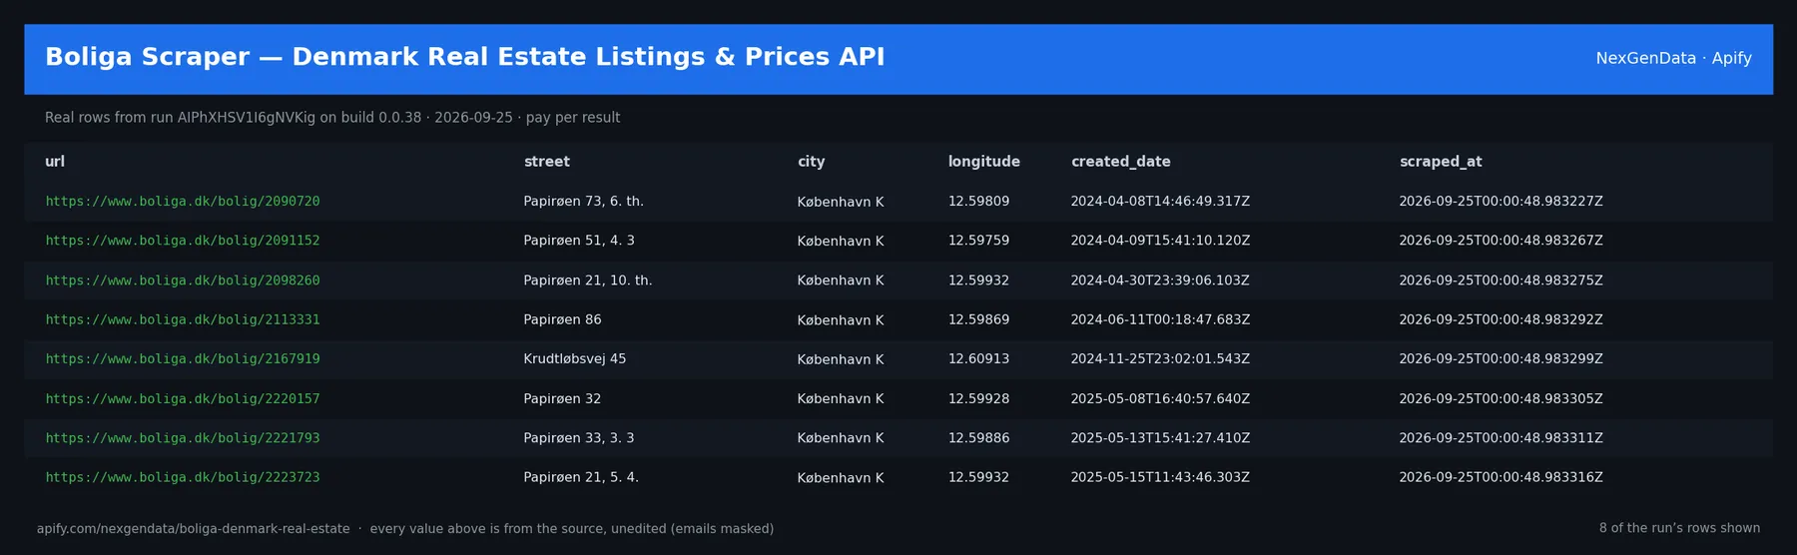Select scraped_at value ending 983316Z
This screenshot has width=1797, height=555.
point(1501,477)
